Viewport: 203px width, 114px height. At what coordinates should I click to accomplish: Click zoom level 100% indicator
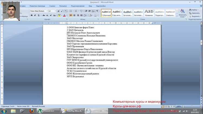[x=179, y=106]
